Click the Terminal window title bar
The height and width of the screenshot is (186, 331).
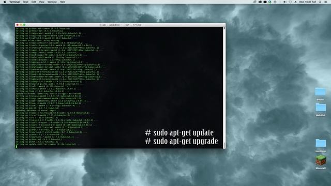(120, 25)
